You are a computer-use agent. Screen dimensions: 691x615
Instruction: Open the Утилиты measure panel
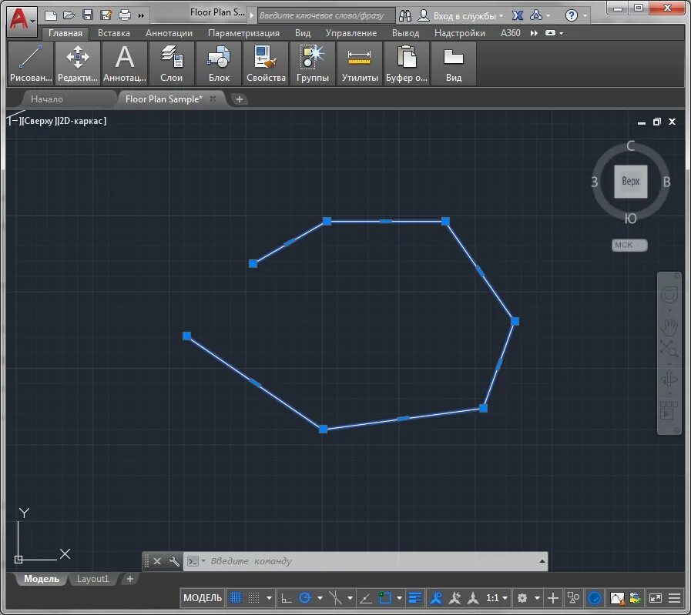click(x=360, y=63)
